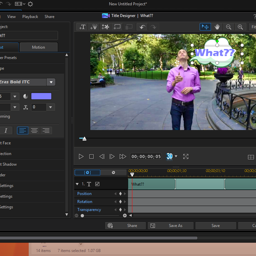The height and width of the screenshot is (256, 256).
Task: Click the Save button
Action: [x=215, y=226]
